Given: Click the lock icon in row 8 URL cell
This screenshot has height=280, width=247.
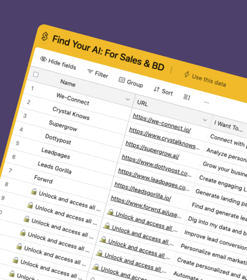Looking at the screenshot, I should coord(111,212).
